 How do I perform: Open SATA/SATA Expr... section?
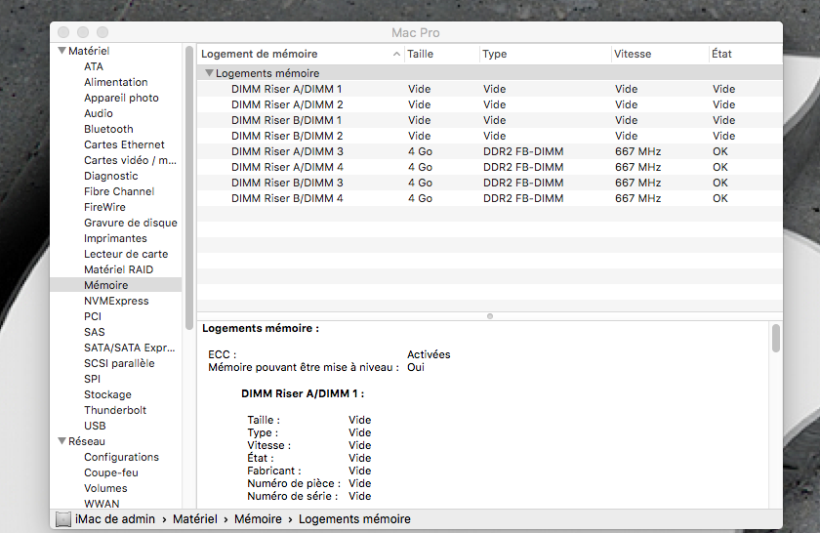pyautogui.click(x=129, y=348)
